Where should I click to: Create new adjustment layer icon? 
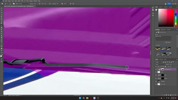(169, 95)
